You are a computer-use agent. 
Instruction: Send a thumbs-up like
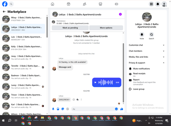[122, 109]
